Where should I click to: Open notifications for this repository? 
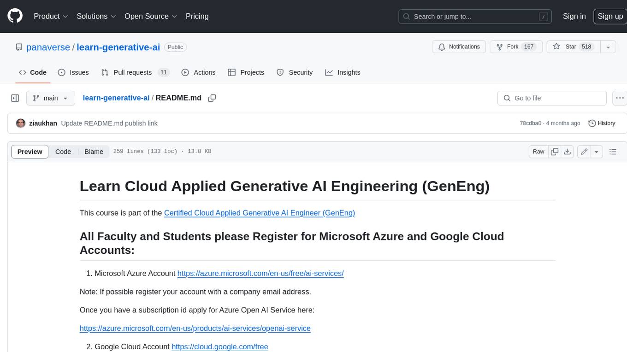click(459, 47)
